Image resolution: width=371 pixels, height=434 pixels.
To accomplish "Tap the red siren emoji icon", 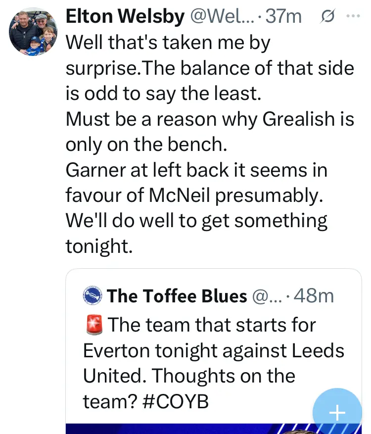I will (93, 325).
